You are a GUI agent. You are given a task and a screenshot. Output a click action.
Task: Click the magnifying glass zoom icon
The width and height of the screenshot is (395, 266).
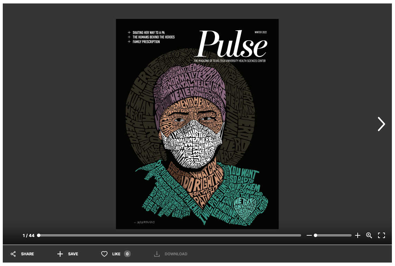[x=369, y=235]
